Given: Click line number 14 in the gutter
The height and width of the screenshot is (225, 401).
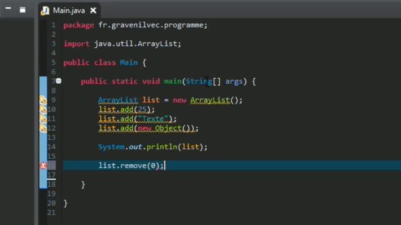Looking at the screenshot, I should [x=51, y=147].
